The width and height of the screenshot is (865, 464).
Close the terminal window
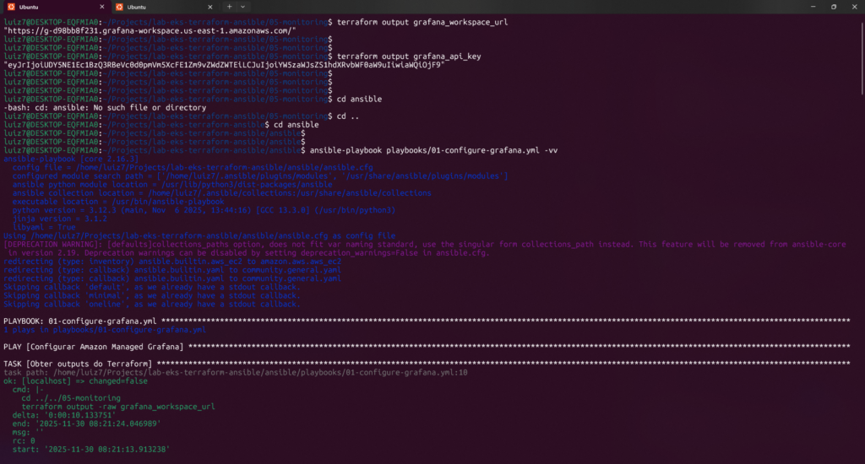coord(855,7)
